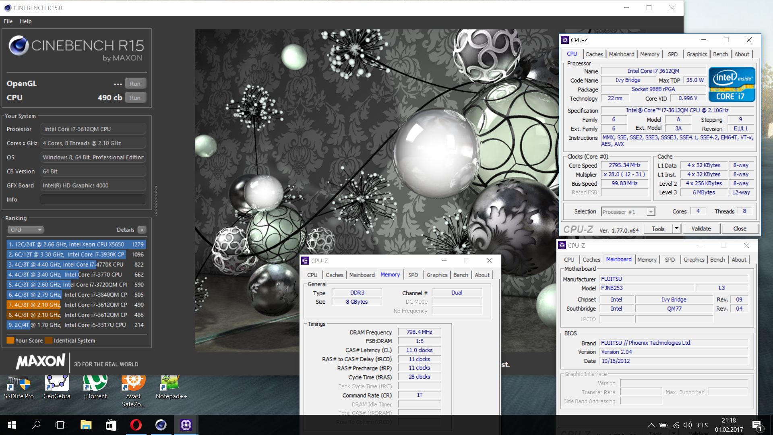The image size is (773, 435).
Task: Select ranking row Core i5-3317U CPU
Action: click(76, 325)
